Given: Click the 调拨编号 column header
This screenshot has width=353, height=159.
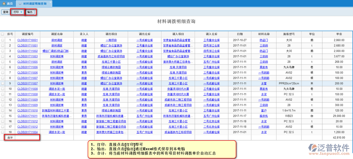Looking at the screenshot, I should pyautogui.click(x=27, y=34).
